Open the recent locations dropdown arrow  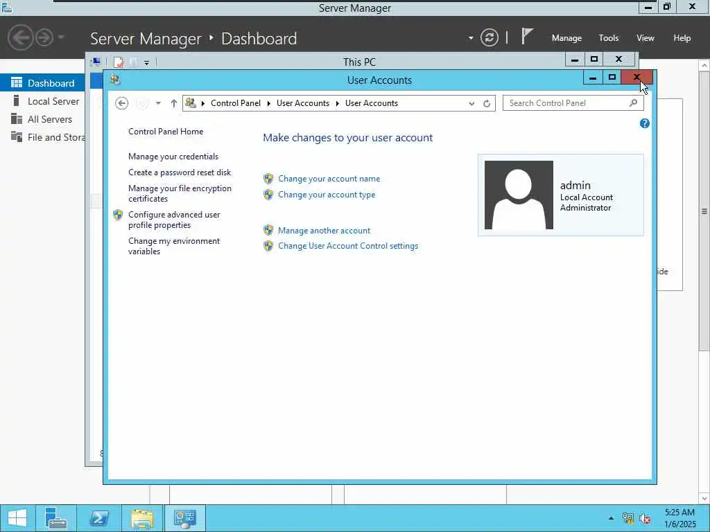click(x=158, y=103)
